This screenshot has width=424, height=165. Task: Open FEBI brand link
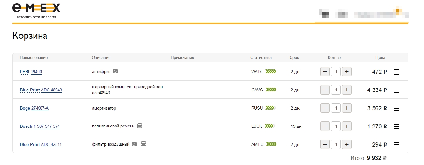click(25, 72)
